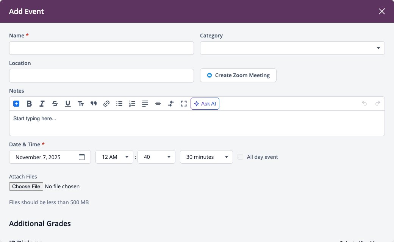Change the hour from 12 AM
This screenshot has width=394, height=242.
[x=114, y=157]
